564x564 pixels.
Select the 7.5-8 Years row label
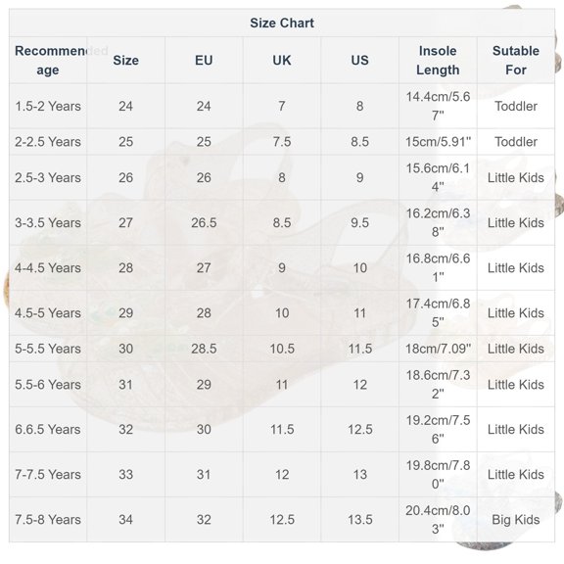[48, 519]
